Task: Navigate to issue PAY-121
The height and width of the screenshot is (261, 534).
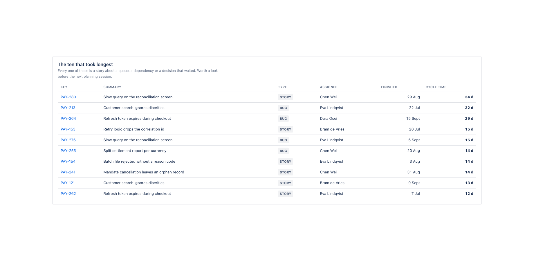Action: pos(68,183)
